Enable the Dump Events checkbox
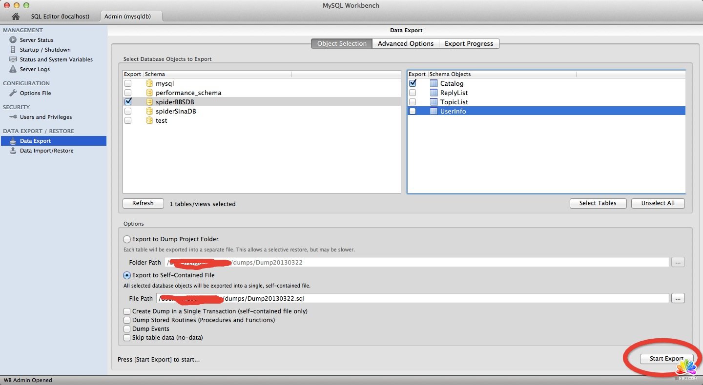703x385 pixels. coord(127,329)
